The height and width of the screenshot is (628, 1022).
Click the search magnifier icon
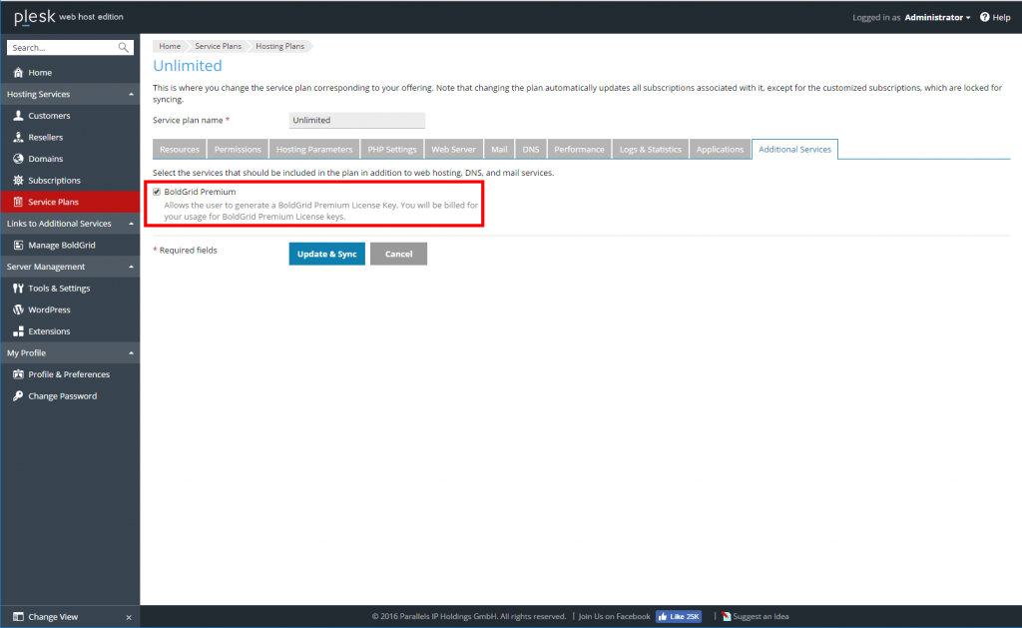click(123, 48)
